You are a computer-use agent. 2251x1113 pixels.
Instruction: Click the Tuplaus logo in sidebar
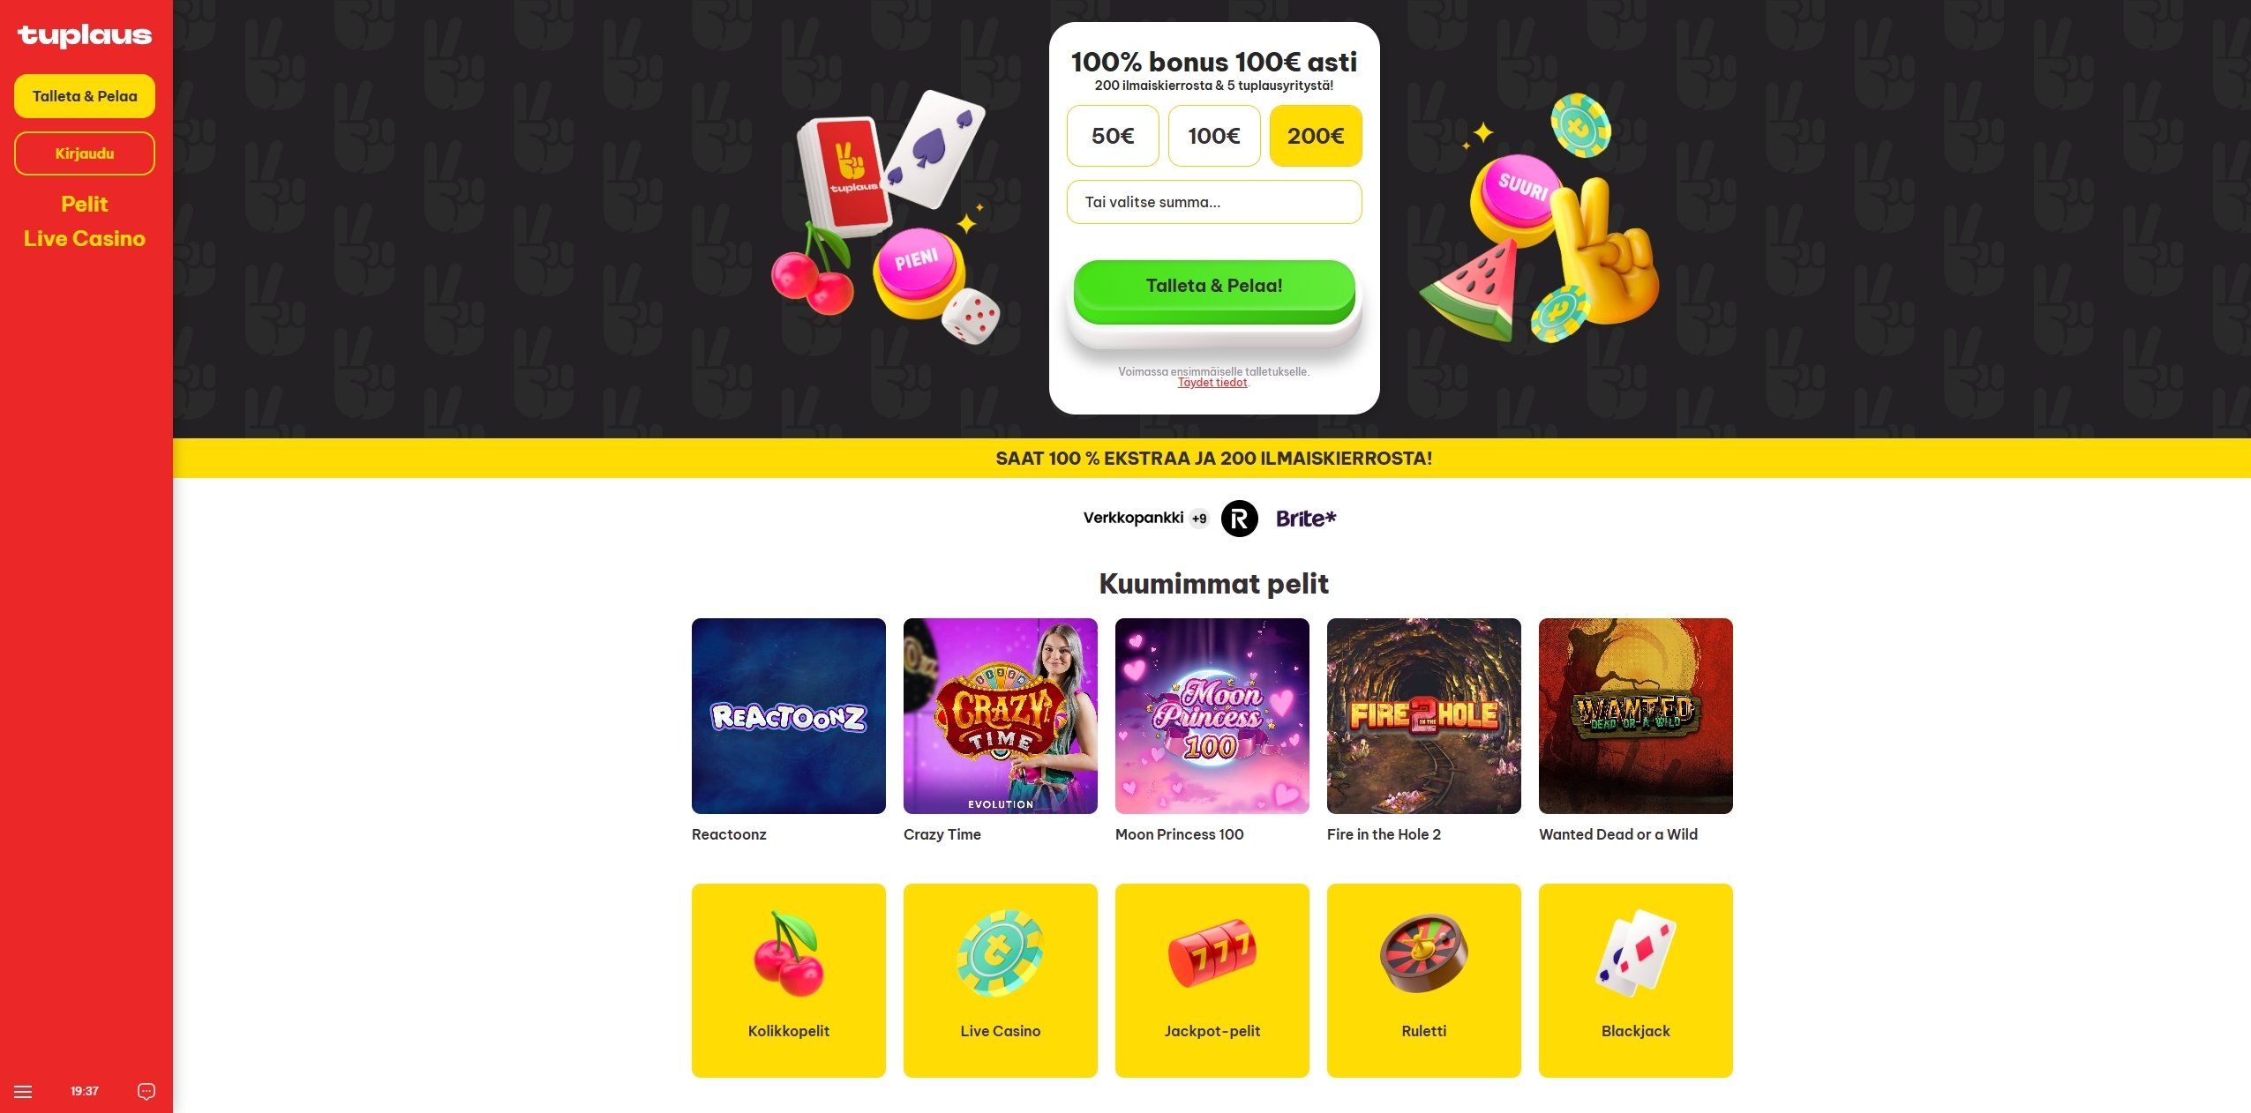coord(85,35)
